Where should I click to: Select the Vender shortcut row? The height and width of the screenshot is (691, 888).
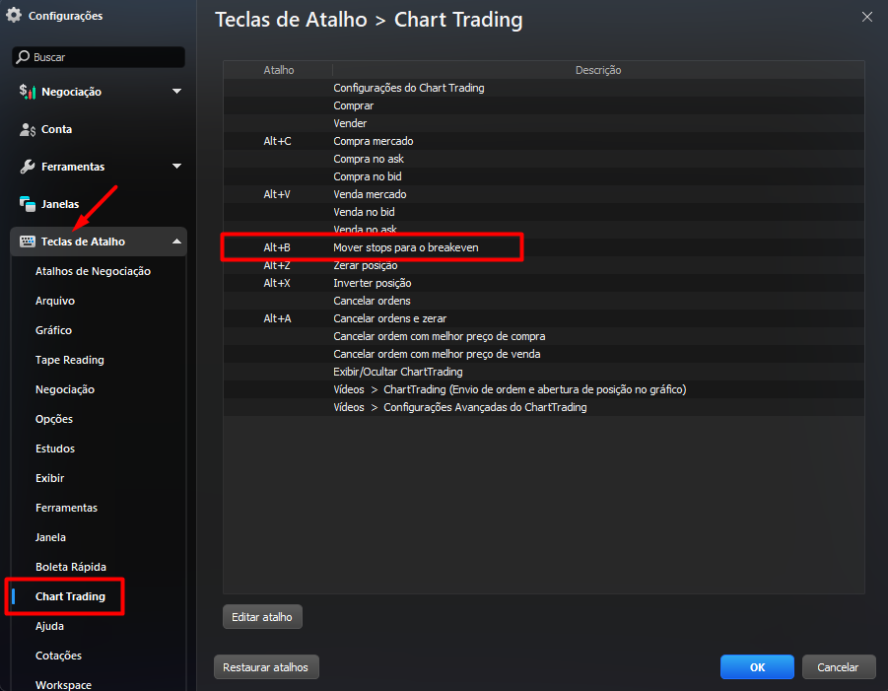tap(544, 123)
